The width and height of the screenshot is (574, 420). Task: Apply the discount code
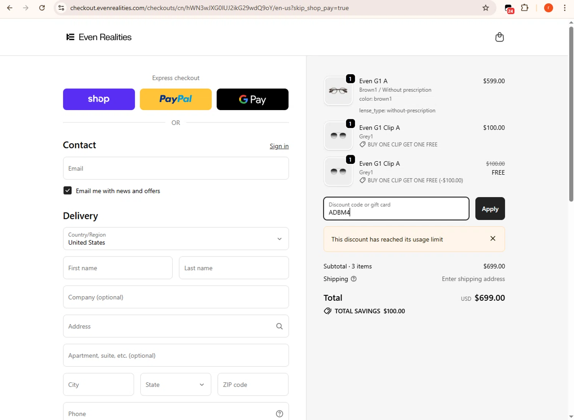490,209
